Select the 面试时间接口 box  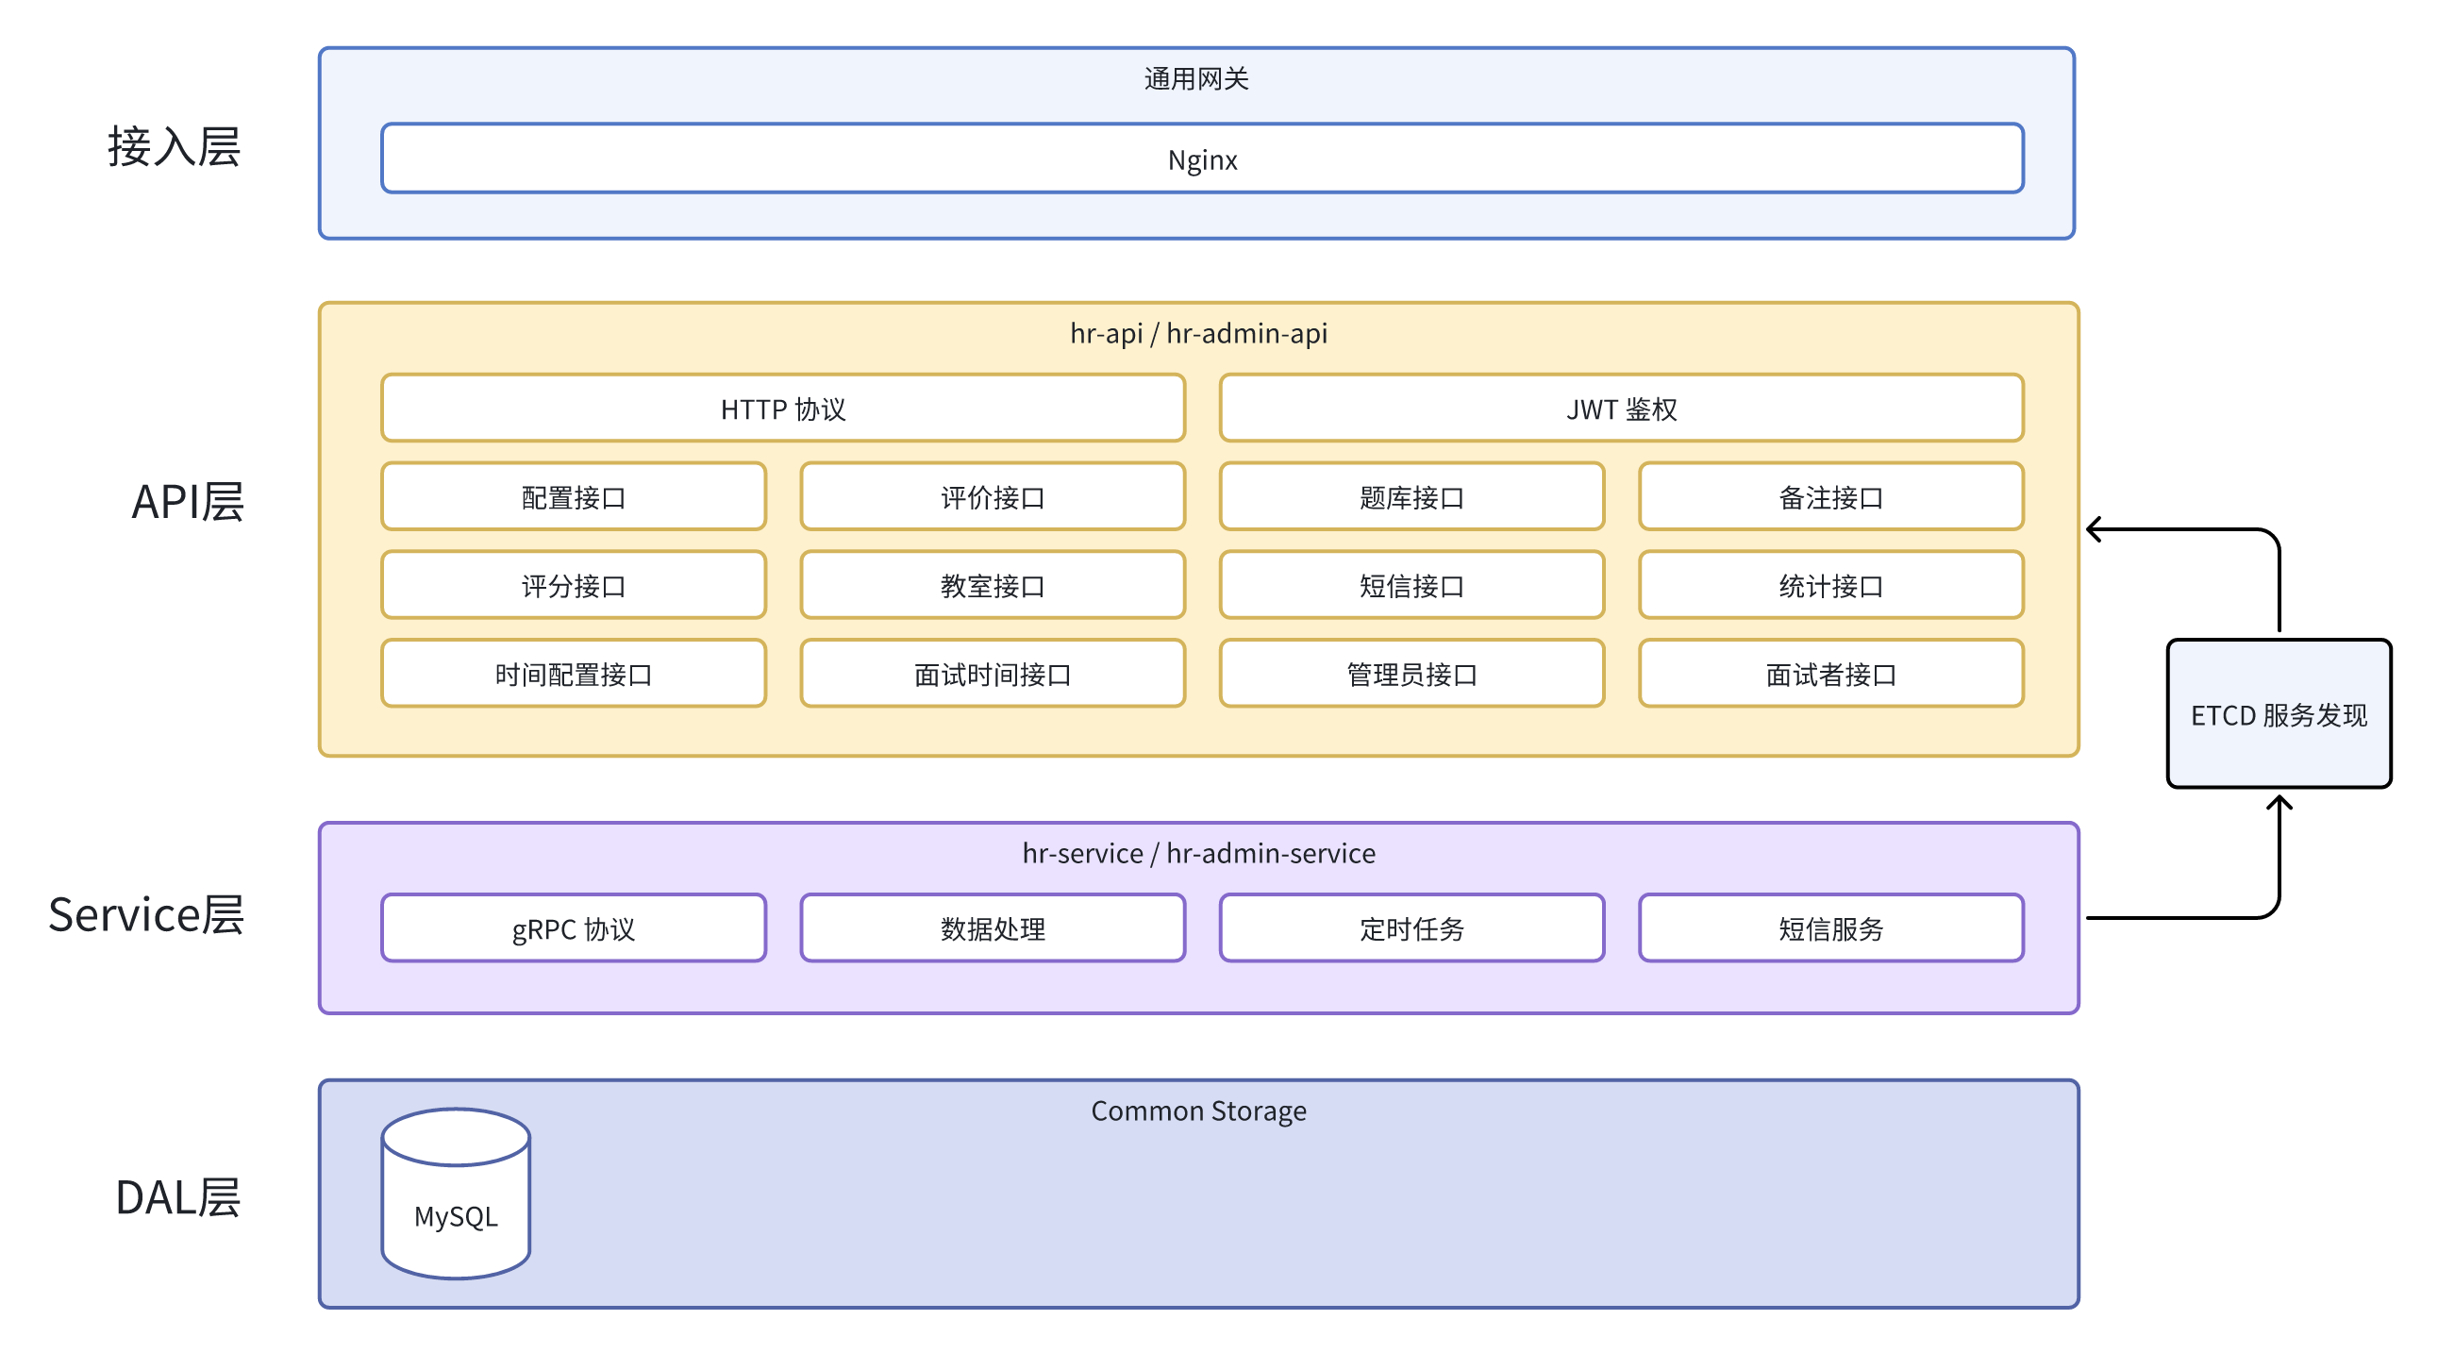click(x=993, y=674)
